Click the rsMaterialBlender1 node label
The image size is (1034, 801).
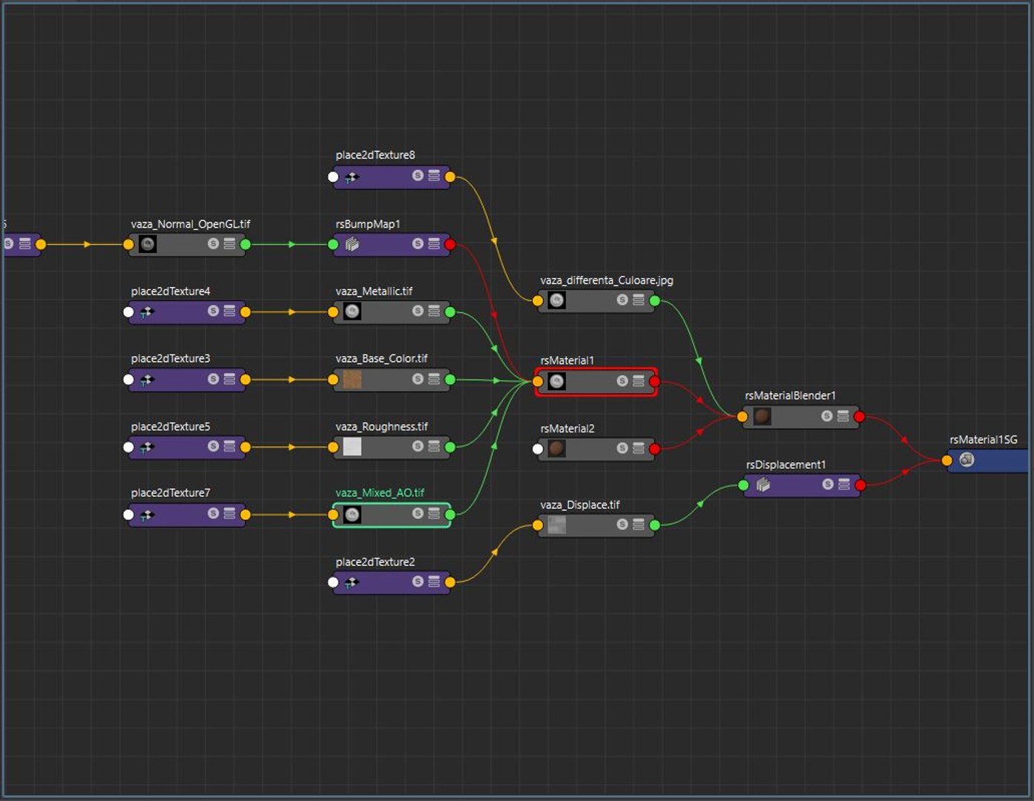tap(790, 396)
